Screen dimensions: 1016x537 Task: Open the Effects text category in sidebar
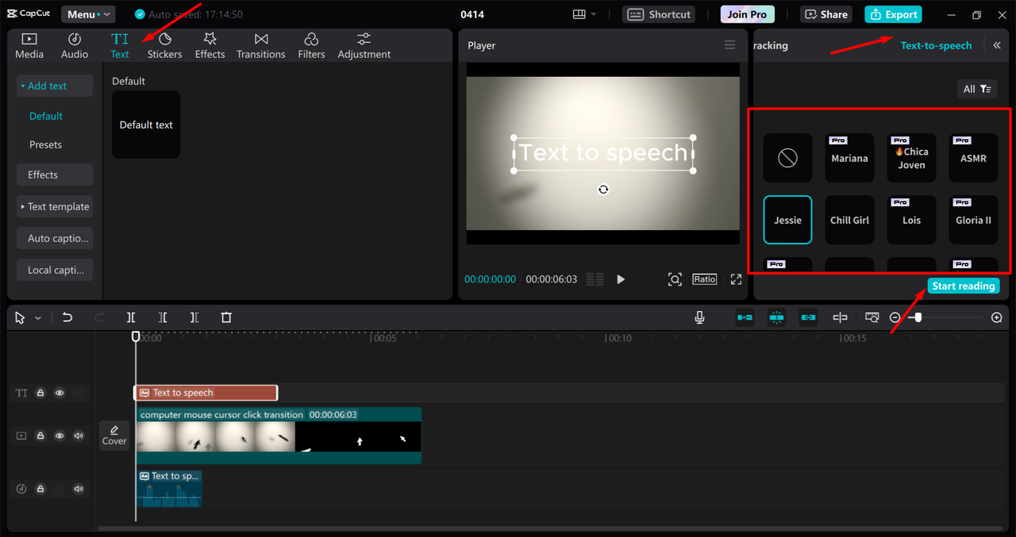[x=55, y=175]
